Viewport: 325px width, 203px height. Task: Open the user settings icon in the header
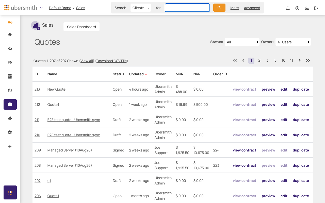(307, 8)
